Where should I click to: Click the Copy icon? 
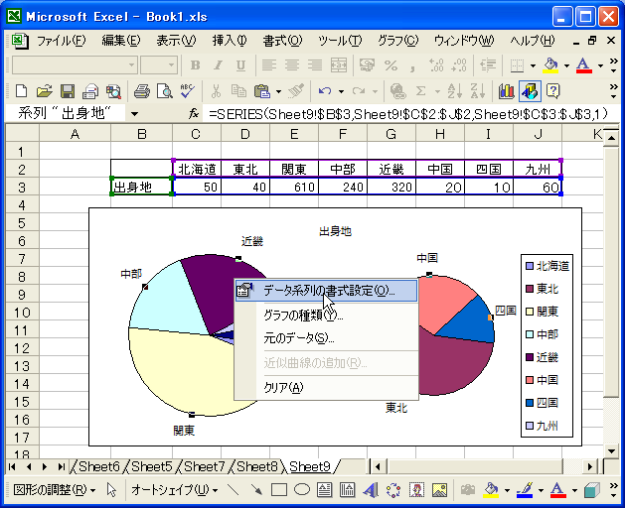[x=238, y=91]
